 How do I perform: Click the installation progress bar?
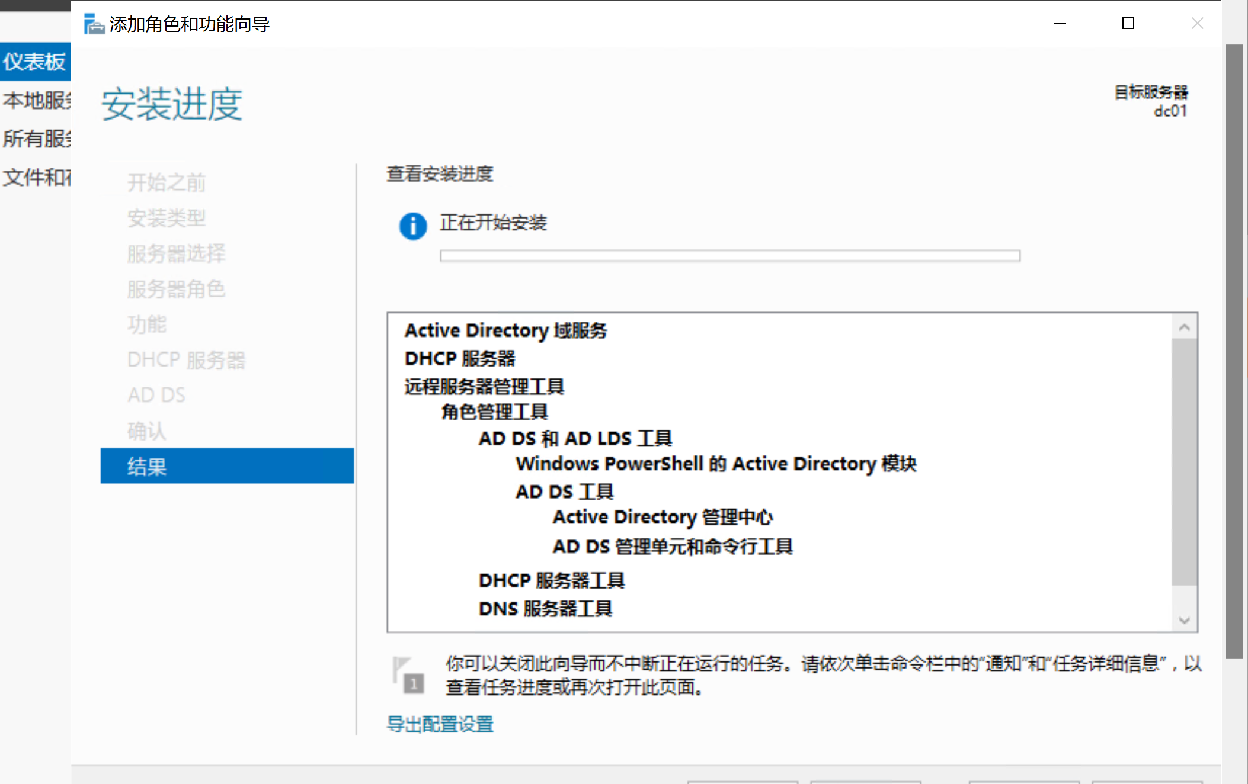coord(730,256)
